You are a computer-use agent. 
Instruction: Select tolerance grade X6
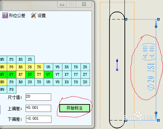click(x=67, y=67)
